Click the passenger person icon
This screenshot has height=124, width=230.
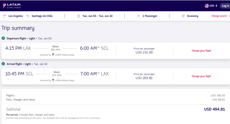pyautogui.click(x=138, y=16)
